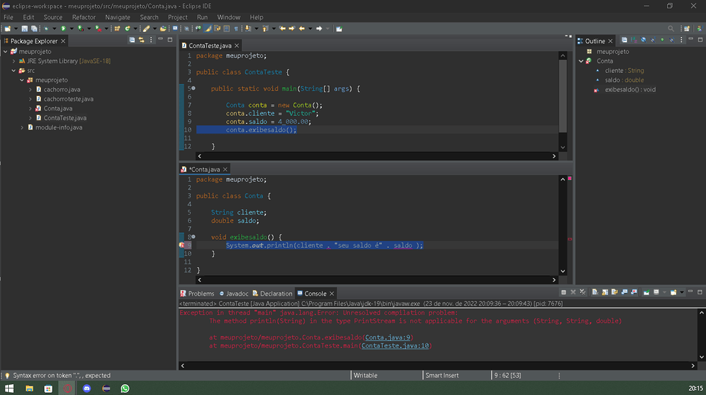Expand the JRE System Library node

(14, 61)
